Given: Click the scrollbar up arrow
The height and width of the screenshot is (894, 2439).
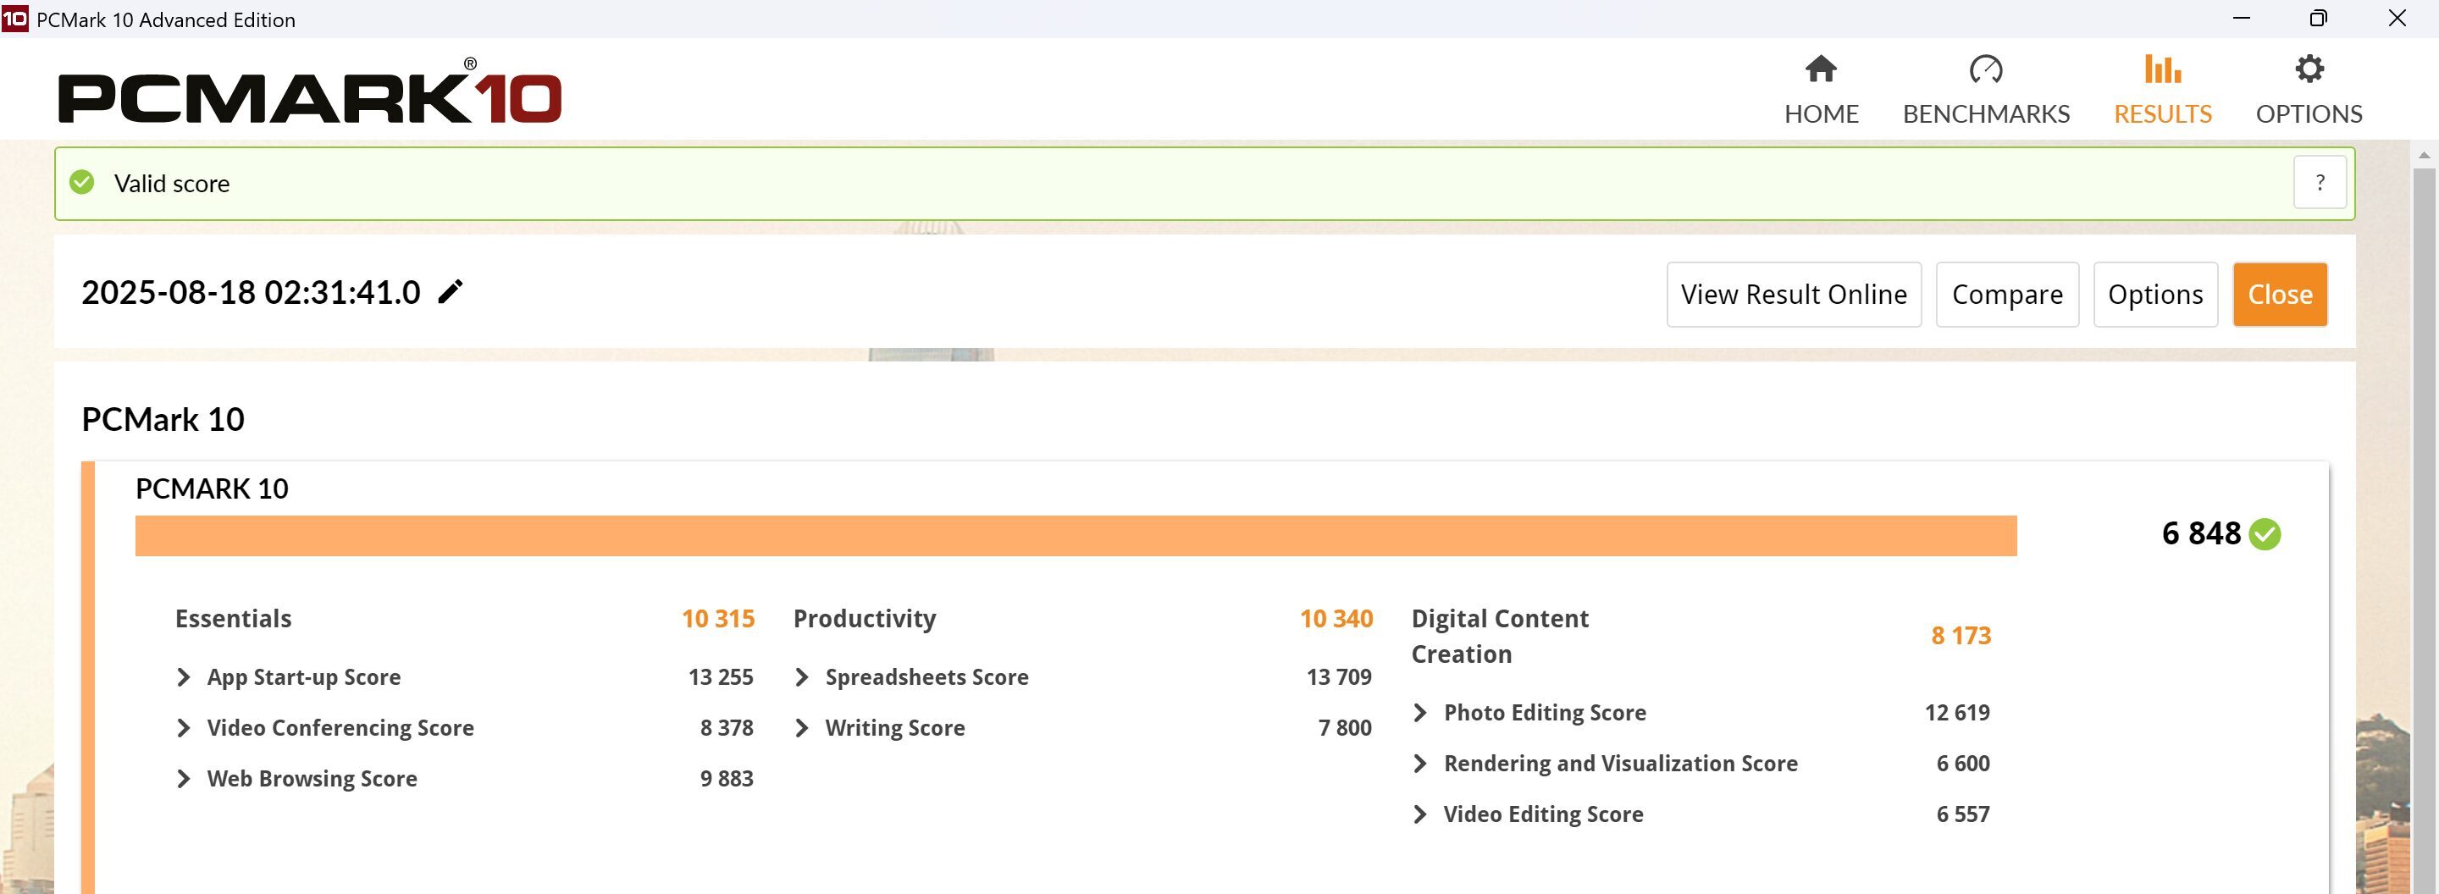Looking at the screenshot, I should tap(2424, 154).
